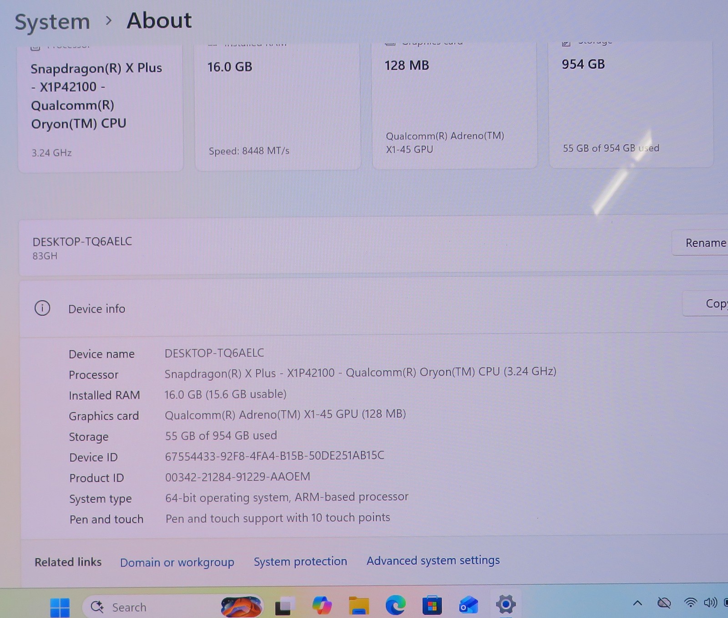Click the "Product ID" row label

pos(96,478)
